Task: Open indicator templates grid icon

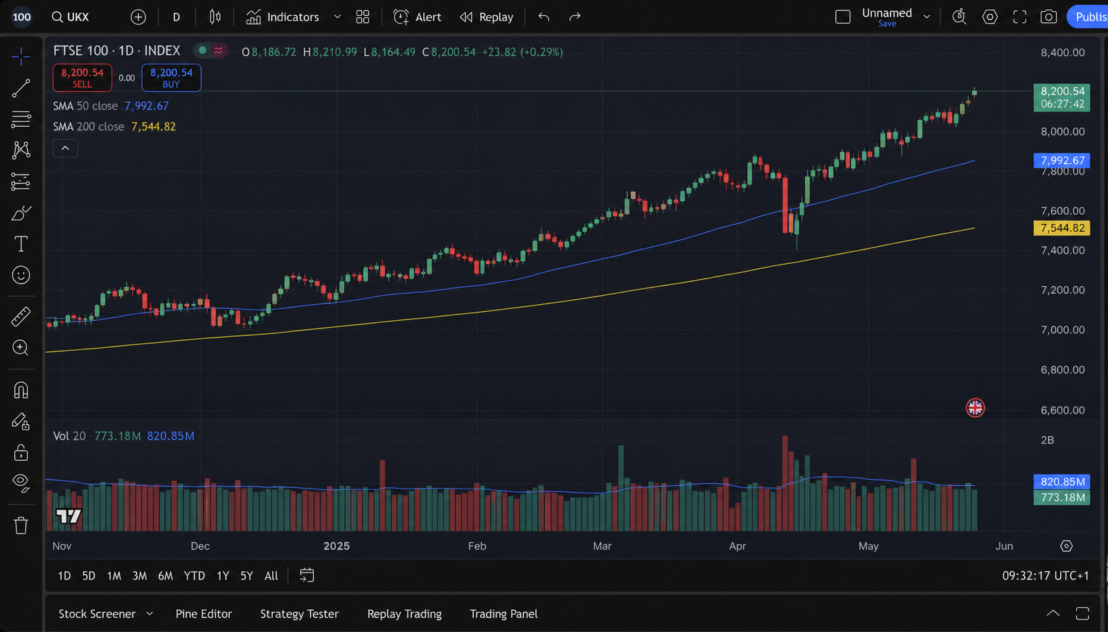Action: point(363,17)
